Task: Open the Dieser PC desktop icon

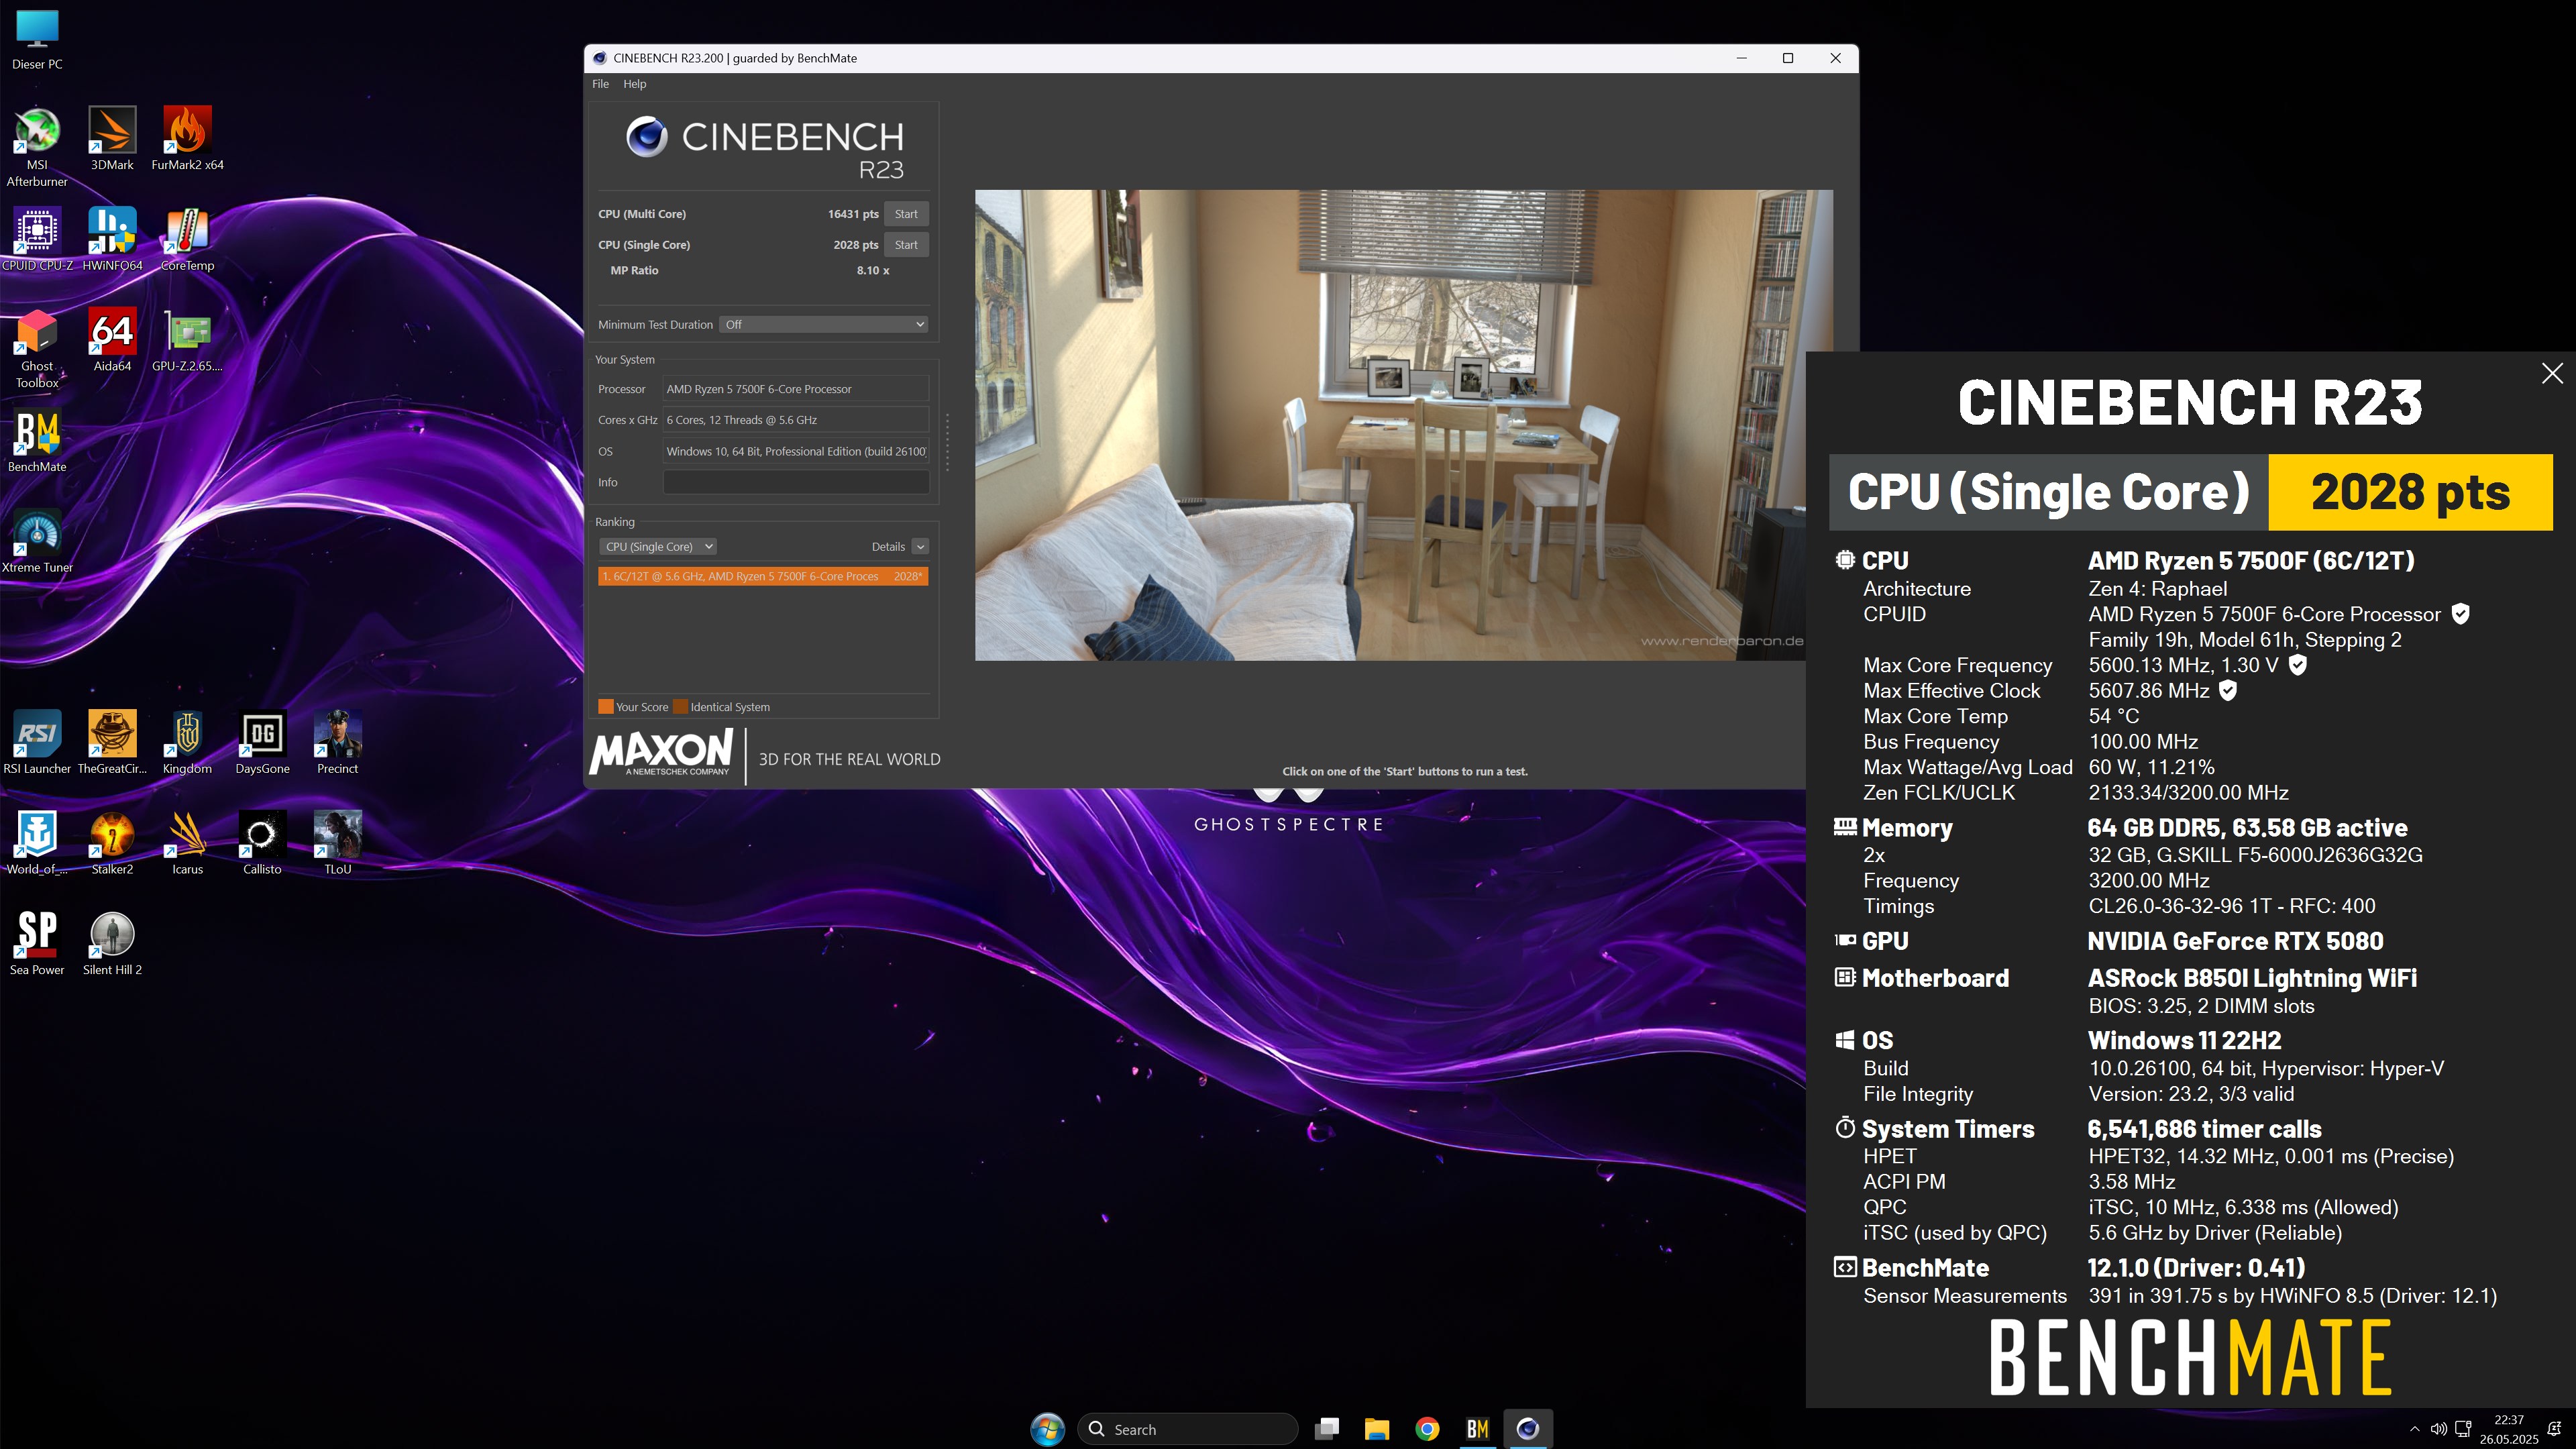Action: (37, 40)
